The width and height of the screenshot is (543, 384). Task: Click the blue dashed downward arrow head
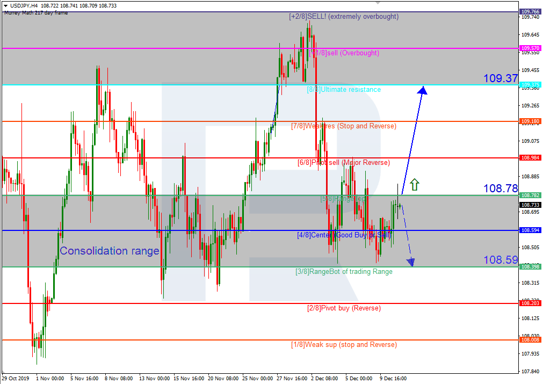411,261
